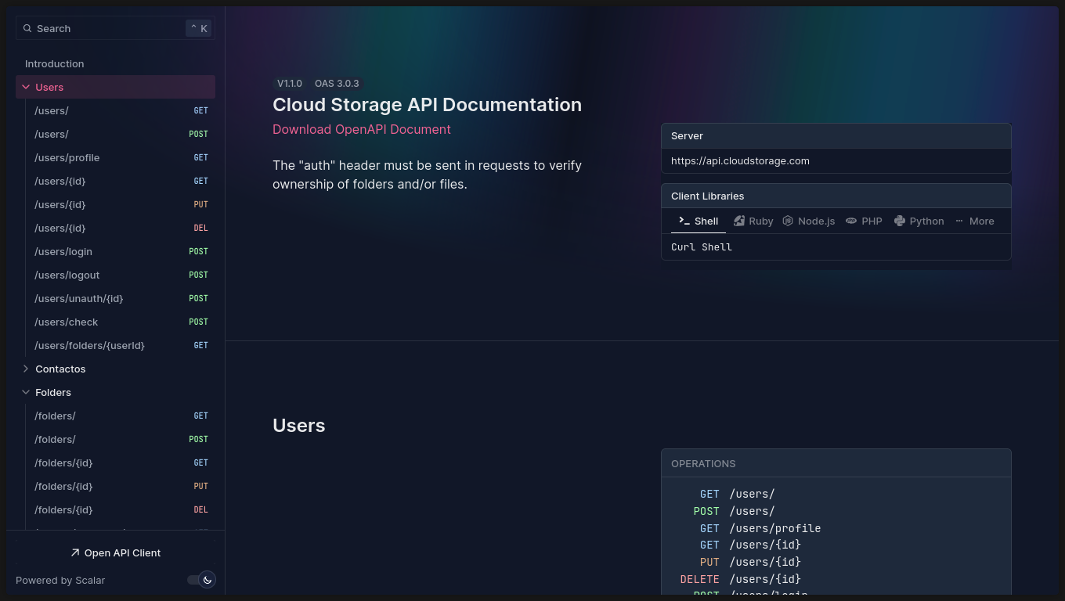1065x601 pixels.
Task: Open the Powered by Scalar link
Action: 60,580
